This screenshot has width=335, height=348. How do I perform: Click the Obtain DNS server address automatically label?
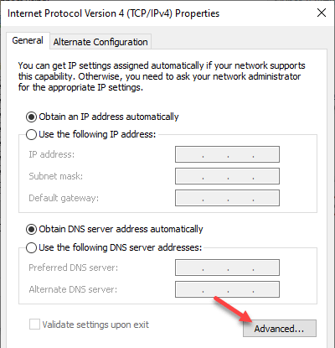click(x=121, y=229)
